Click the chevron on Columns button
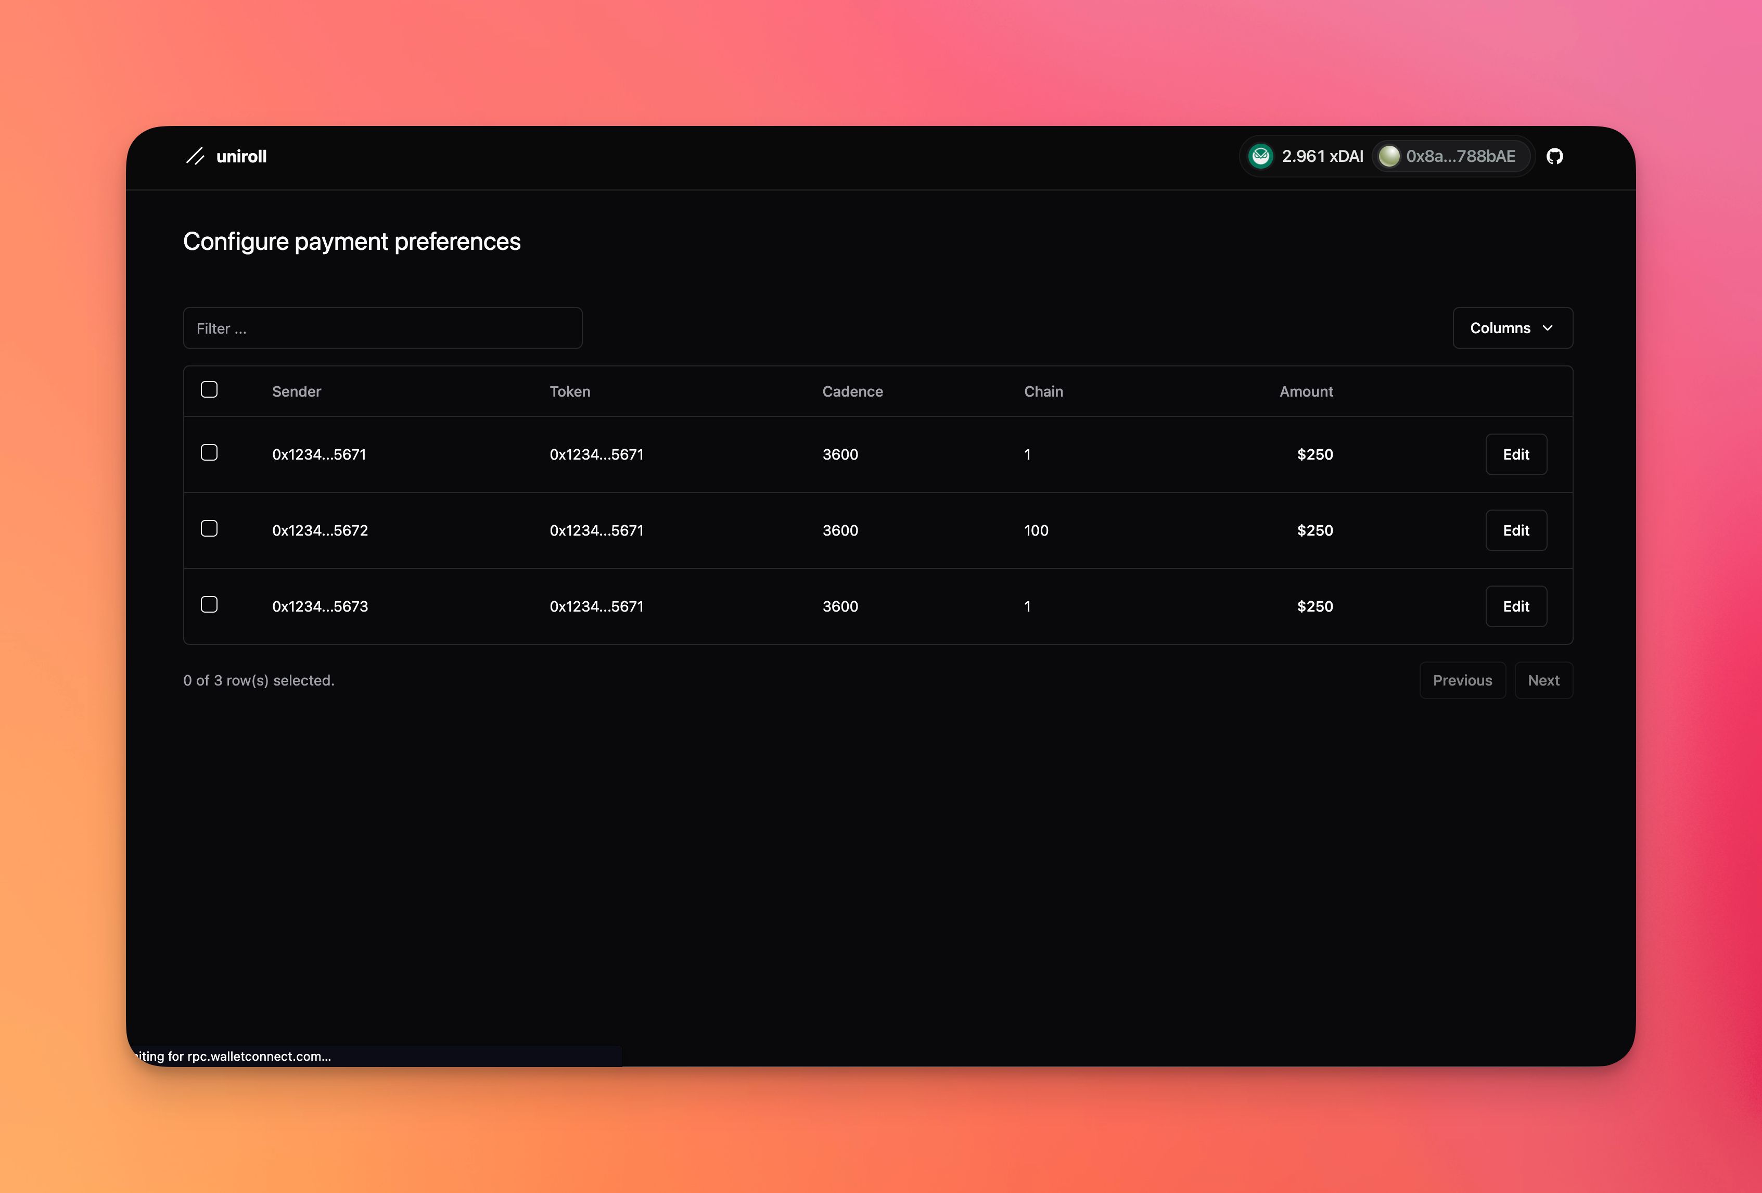Screen dimensions: 1762x1193 coord(1548,327)
